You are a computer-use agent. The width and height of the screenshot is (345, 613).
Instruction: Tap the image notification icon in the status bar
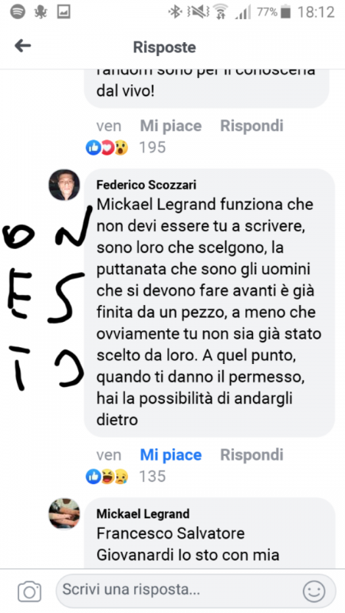tap(64, 11)
